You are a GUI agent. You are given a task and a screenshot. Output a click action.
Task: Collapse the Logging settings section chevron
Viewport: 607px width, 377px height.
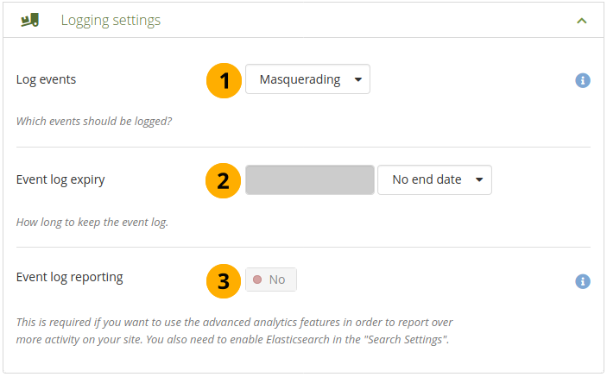point(582,20)
